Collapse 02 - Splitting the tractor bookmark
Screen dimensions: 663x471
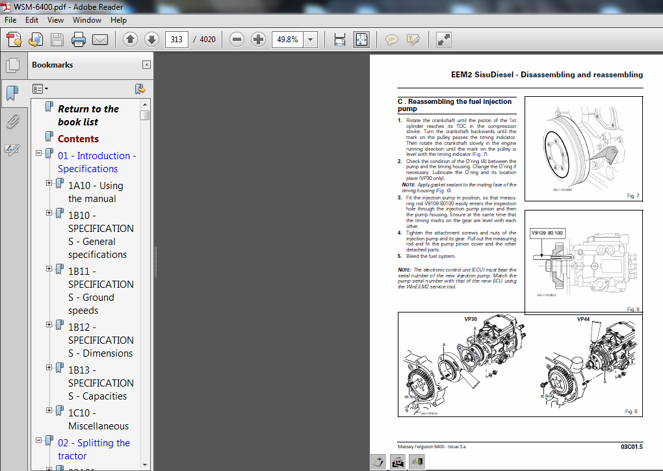(x=38, y=440)
